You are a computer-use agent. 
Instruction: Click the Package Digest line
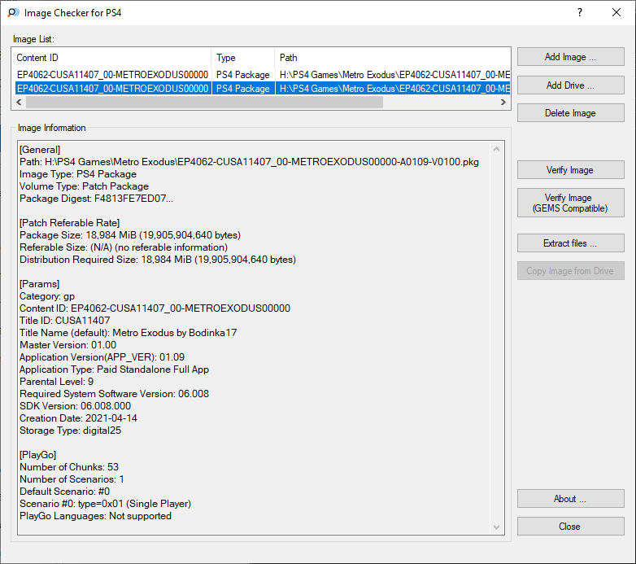pyautogui.click(x=96, y=199)
